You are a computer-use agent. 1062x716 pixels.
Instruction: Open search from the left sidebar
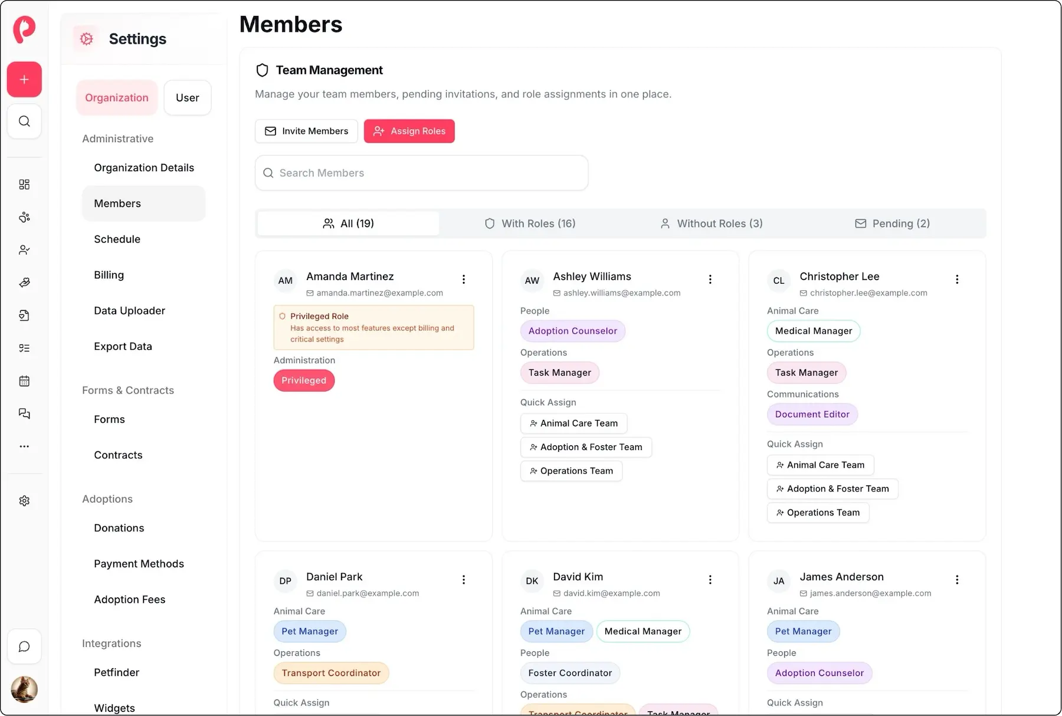tap(24, 121)
